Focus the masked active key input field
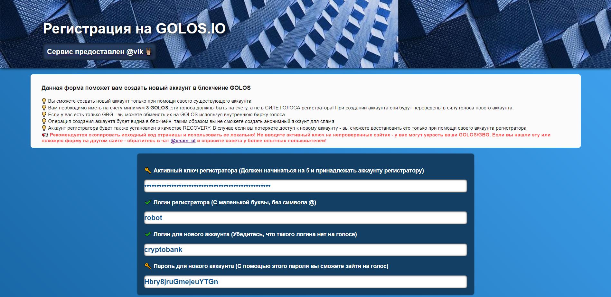The image size is (611, 297). pos(305,186)
